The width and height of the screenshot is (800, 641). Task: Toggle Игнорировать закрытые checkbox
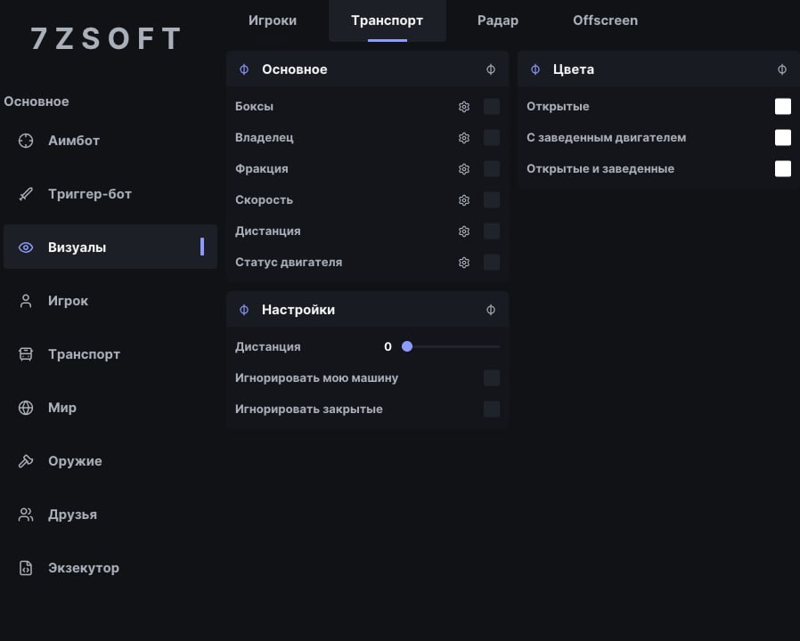(492, 409)
